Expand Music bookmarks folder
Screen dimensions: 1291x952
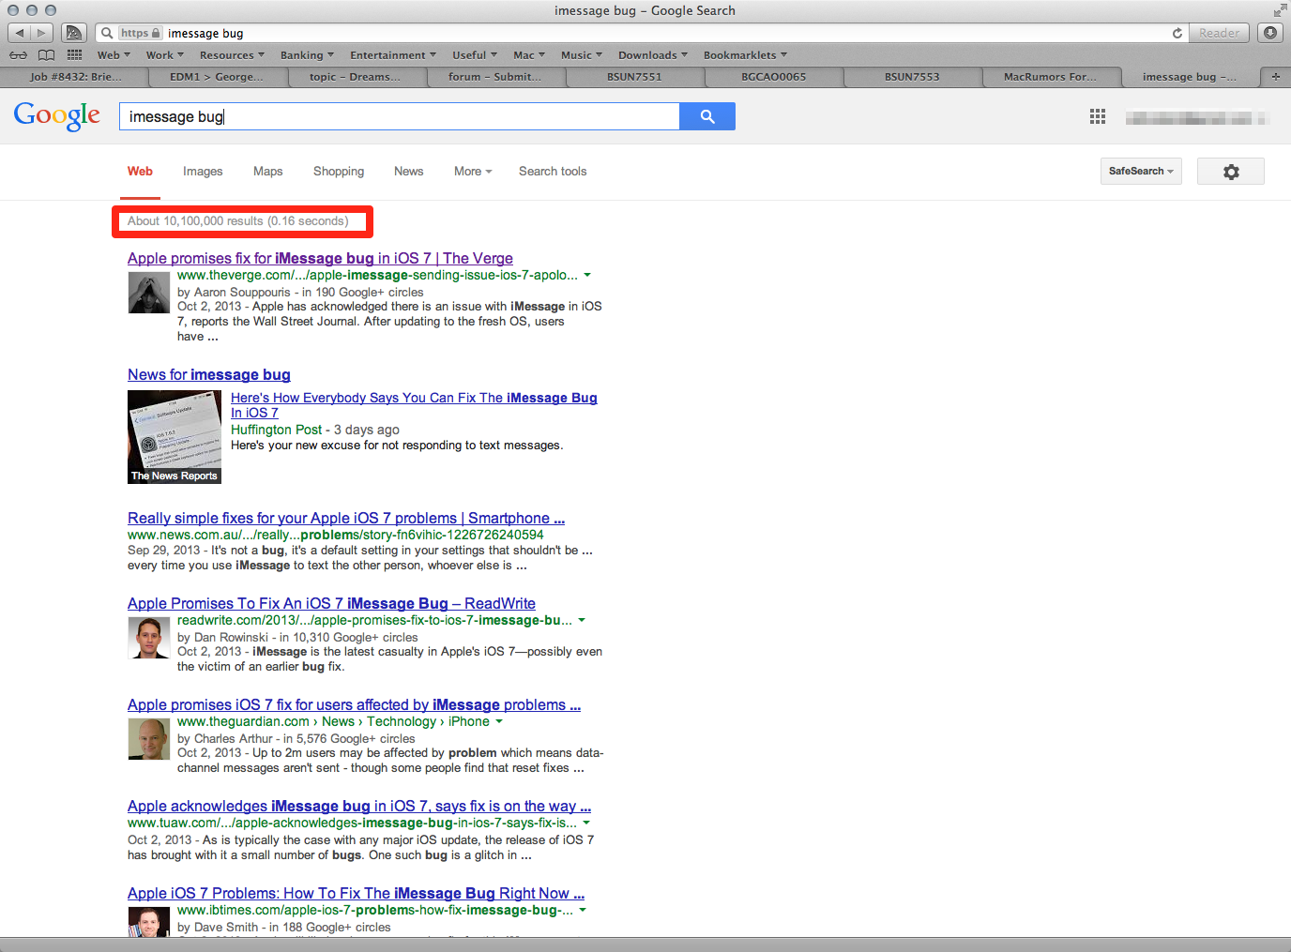(x=582, y=55)
